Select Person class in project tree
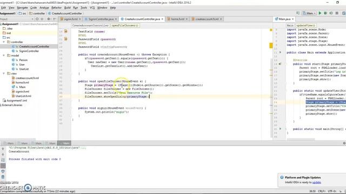The height and width of the screenshot is (194, 346). point(23,60)
